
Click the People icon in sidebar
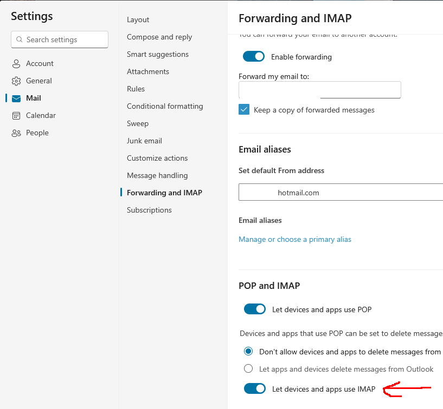click(x=16, y=133)
